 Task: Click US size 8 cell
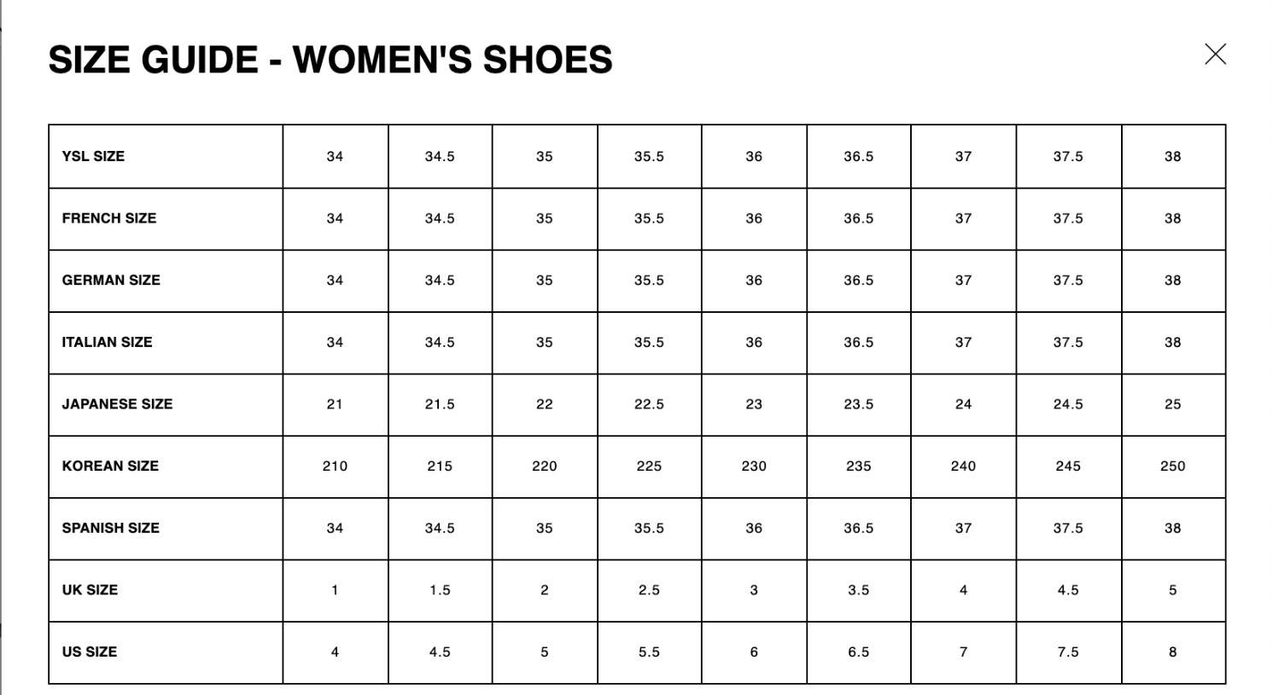pyautogui.click(x=1173, y=652)
